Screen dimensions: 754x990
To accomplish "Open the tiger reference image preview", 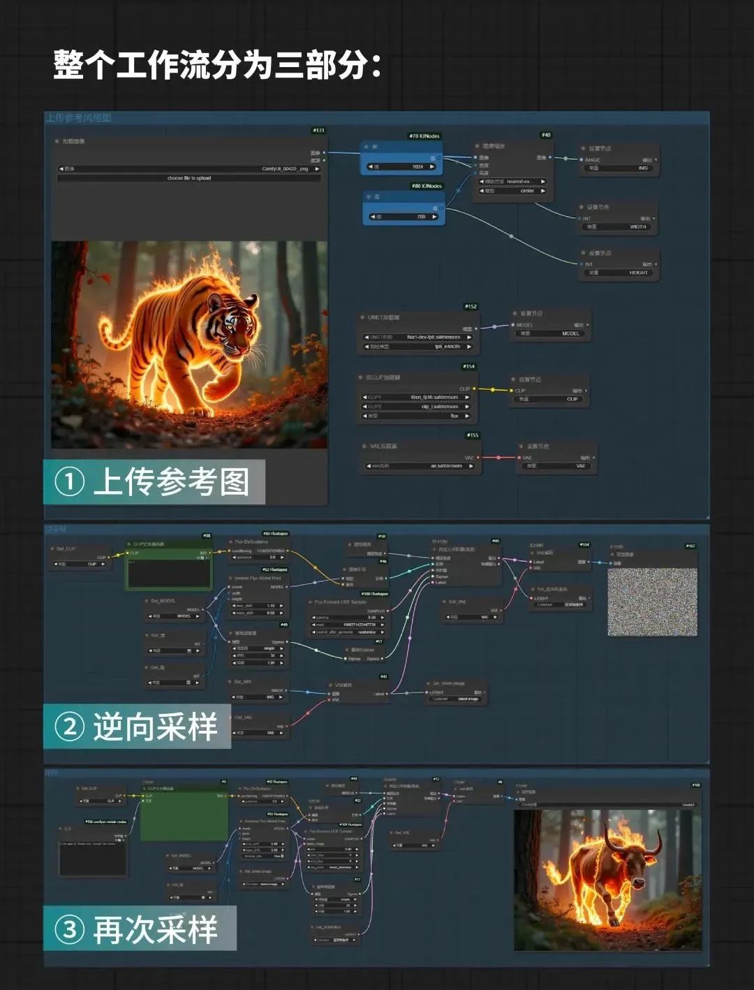I will [x=189, y=344].
